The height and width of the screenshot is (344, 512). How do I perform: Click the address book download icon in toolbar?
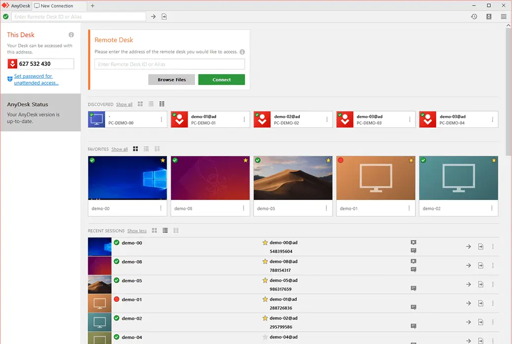[x=489, y=17]
